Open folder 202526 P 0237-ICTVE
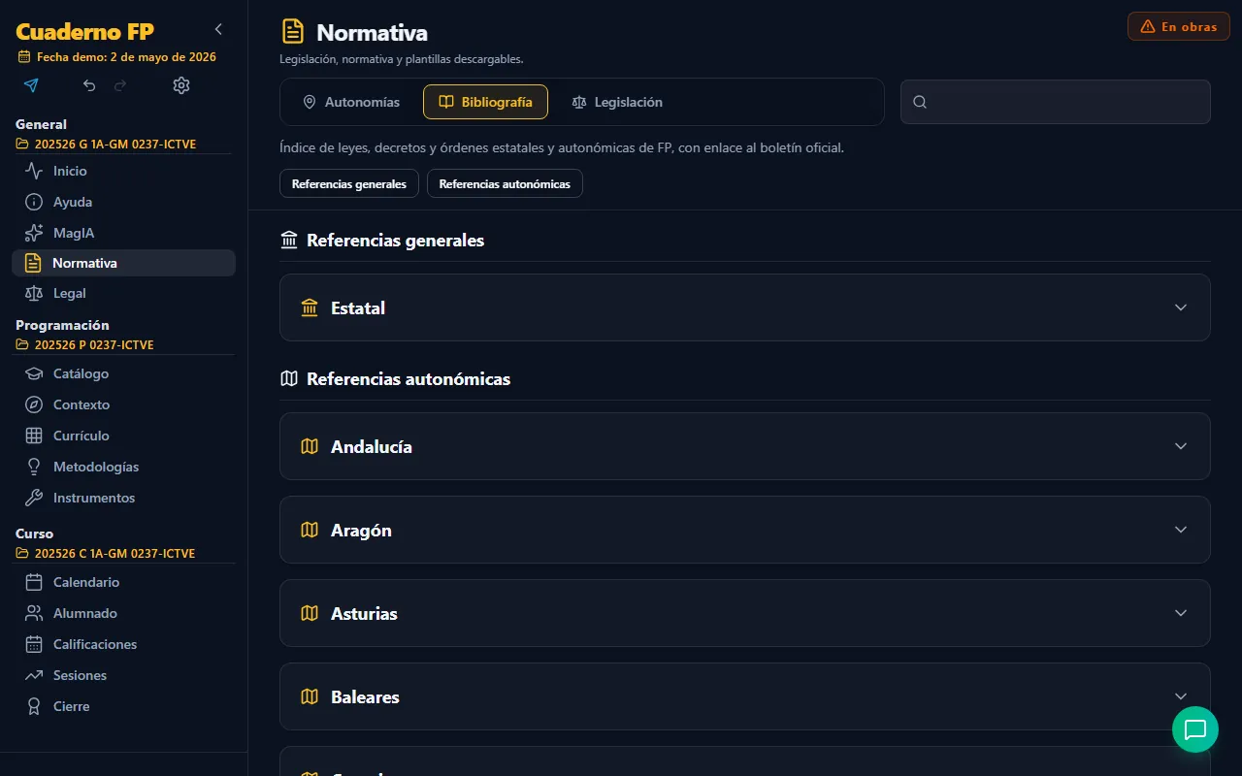This screenshot has height=776, width=1242. point(85,345)
